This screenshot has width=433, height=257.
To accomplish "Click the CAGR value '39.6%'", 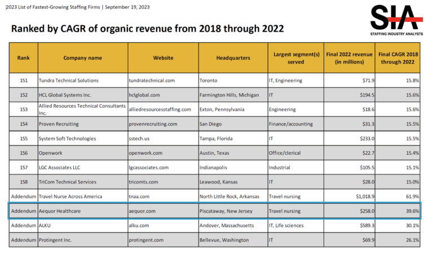I will coord(412,211).
